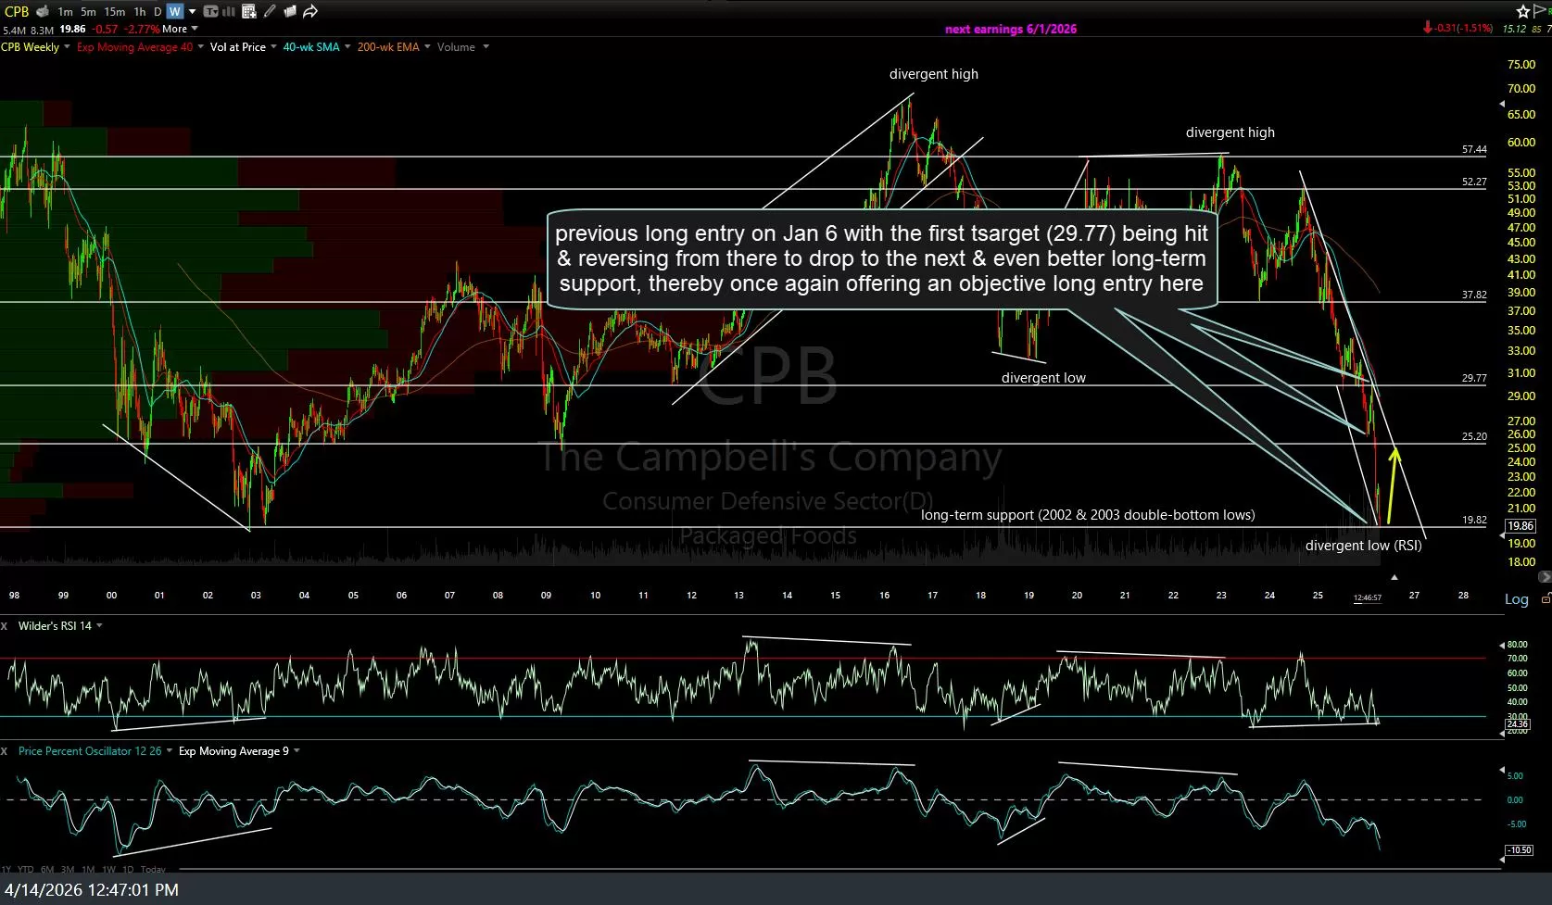Open the timeframe dropdown arrow

click(193, 12)
